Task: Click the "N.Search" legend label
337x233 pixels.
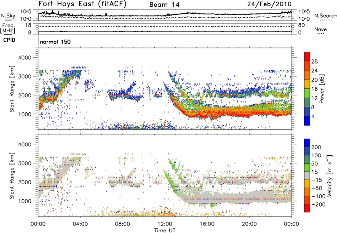Action: [x=326, y=16]
